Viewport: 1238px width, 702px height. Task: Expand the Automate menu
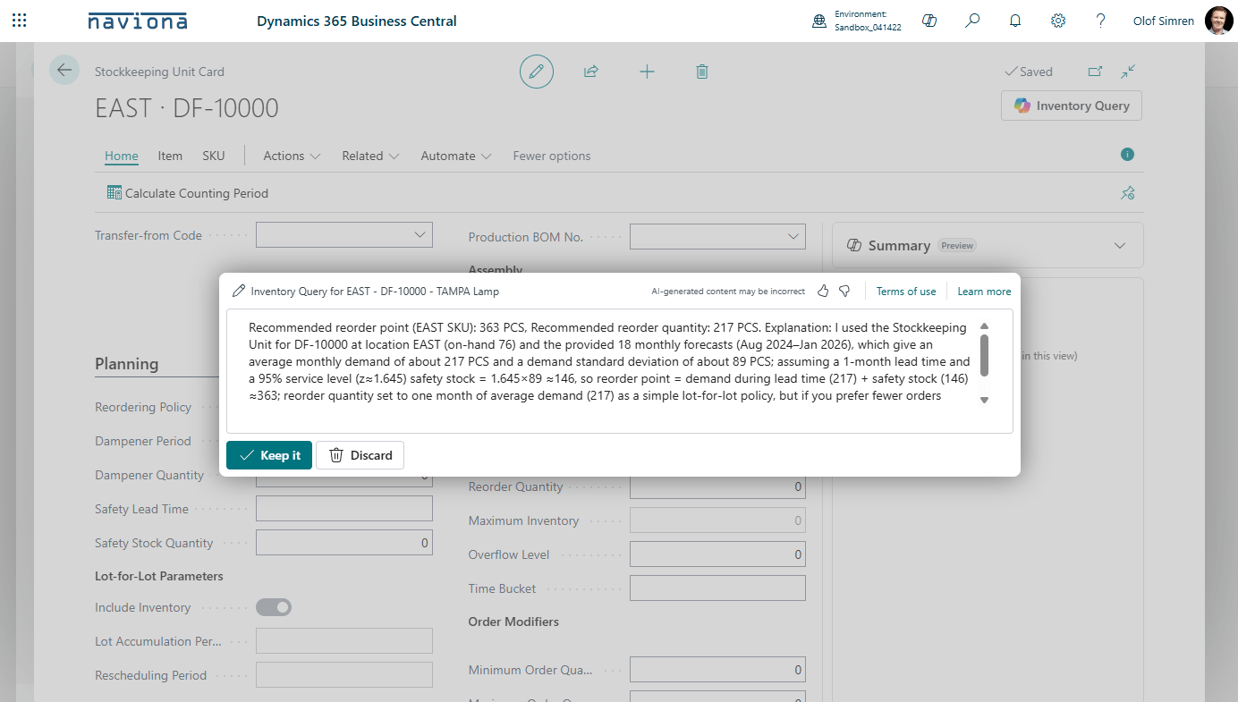[456, 156]
